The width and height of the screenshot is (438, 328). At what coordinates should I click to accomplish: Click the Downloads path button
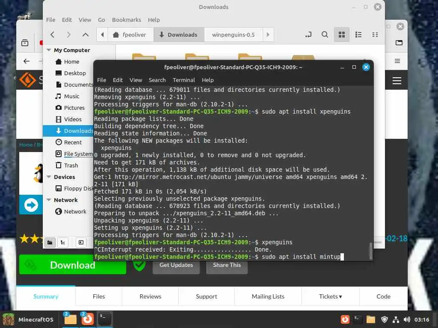(x=179, y=35)
